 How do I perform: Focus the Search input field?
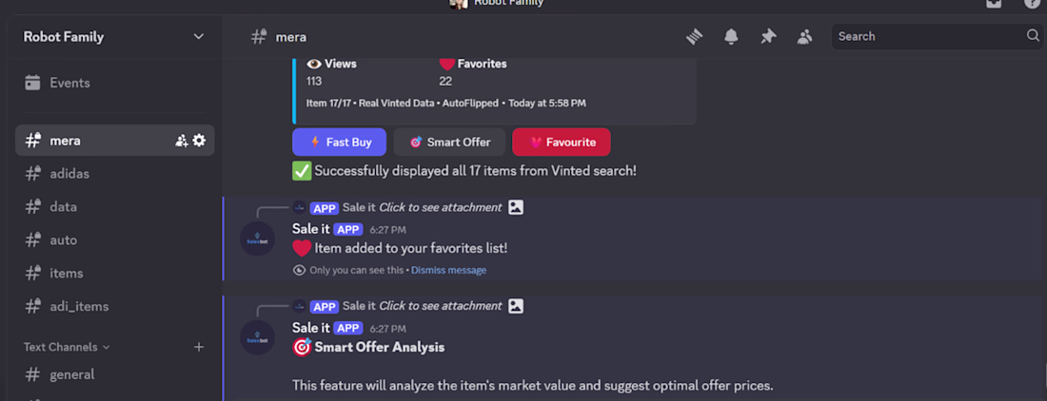click(928, 36)
